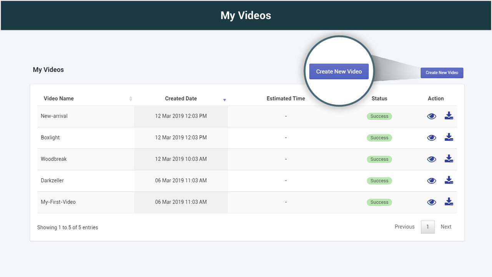Click the Create New Video button

tap(442, 73)
